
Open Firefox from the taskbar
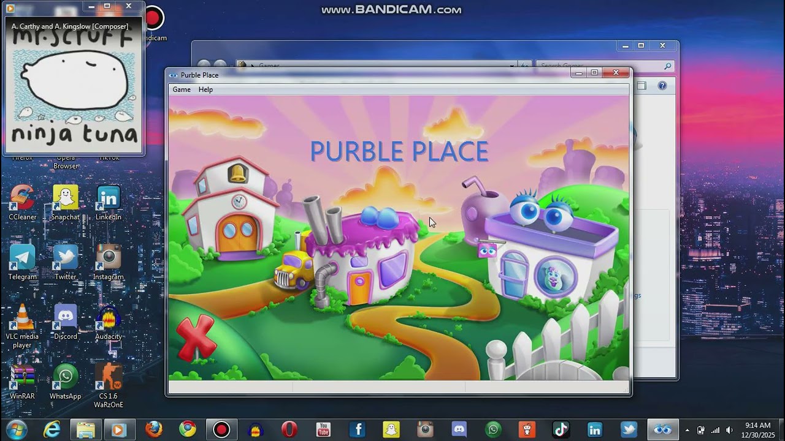coord(153,430)
